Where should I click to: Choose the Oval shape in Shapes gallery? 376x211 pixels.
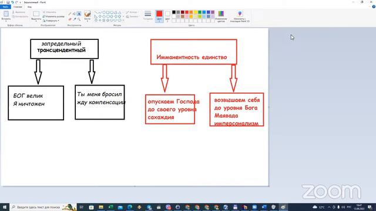[104, 12]
